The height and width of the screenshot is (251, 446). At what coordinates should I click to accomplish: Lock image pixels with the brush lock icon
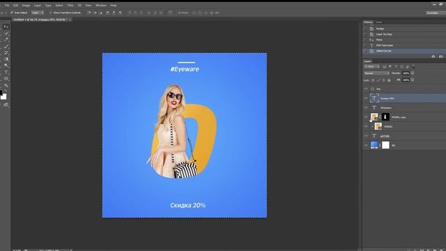point(378,80)
